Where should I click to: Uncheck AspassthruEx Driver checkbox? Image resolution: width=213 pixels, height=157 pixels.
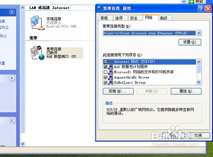[105, 77]
